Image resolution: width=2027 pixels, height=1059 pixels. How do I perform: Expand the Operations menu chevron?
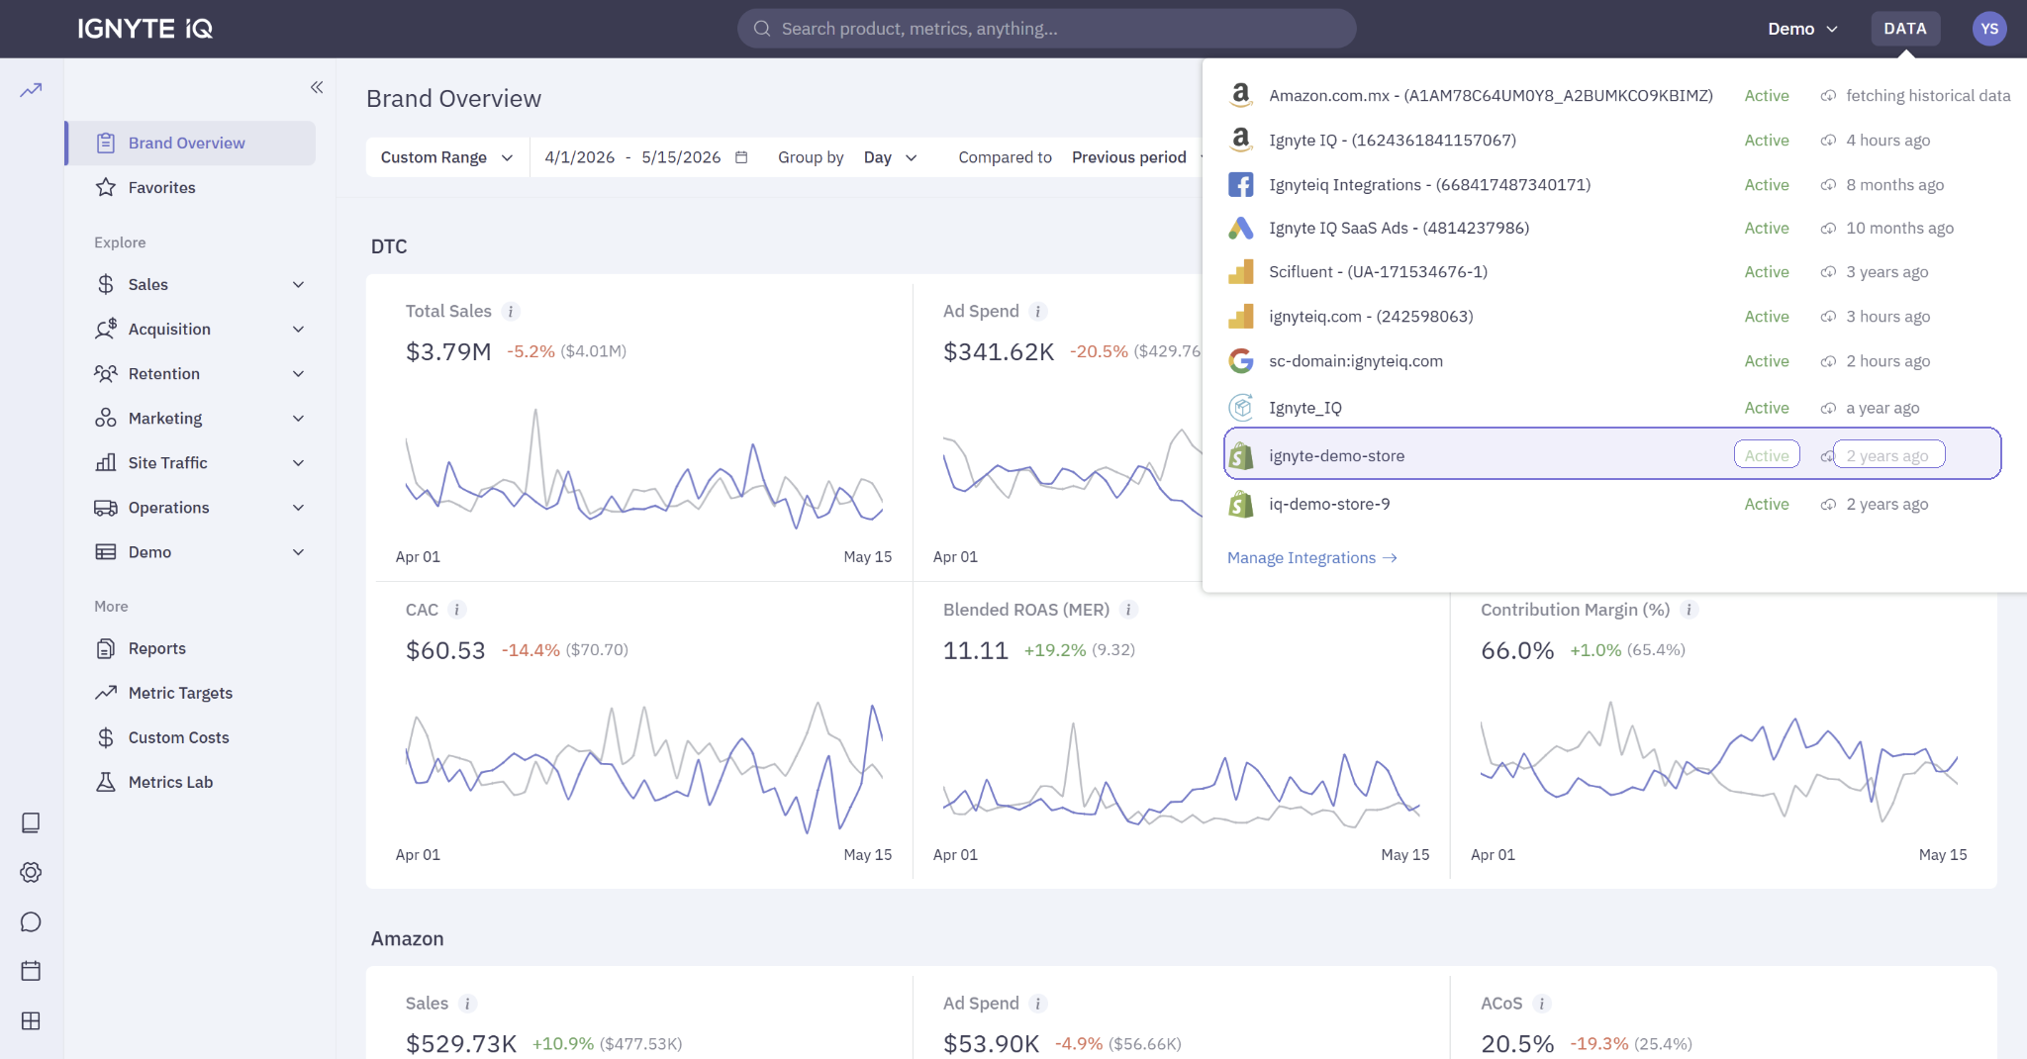click(298, 508)
